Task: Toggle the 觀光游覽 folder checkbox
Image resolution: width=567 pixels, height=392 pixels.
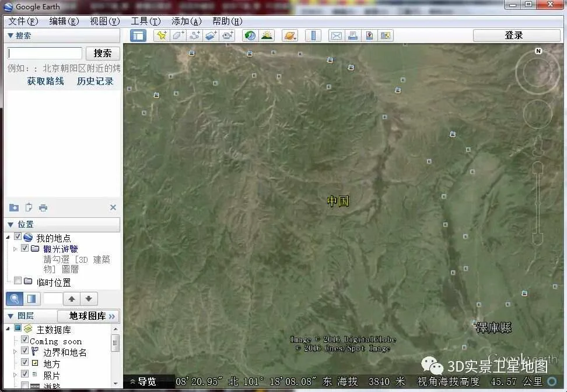Action: click(x=24, y=248)
